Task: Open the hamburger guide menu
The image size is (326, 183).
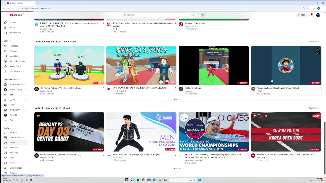Action: point(5,15)
